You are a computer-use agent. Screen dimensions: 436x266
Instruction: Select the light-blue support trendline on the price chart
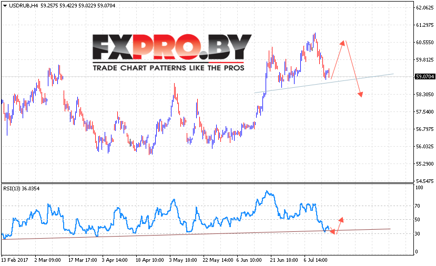(x=324, y=84)
